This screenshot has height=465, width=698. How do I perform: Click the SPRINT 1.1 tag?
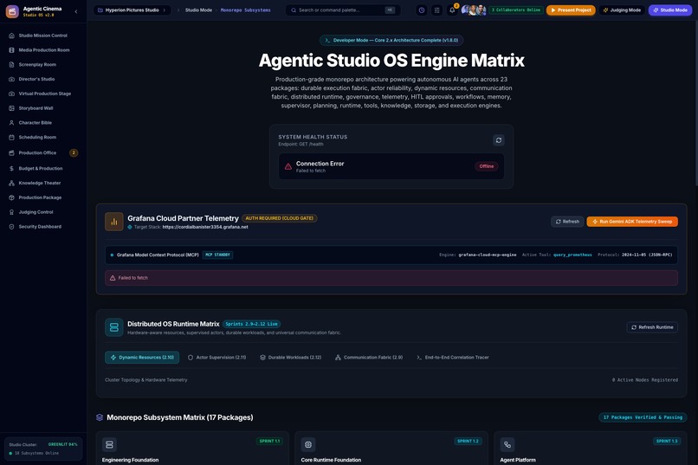(x=269, y=441)
